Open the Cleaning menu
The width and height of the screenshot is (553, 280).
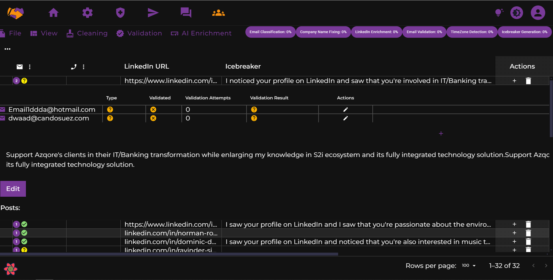click(87, 33)
